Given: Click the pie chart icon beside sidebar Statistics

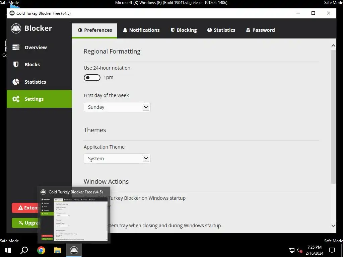Looking at the screenshot, I should point(16,82).
